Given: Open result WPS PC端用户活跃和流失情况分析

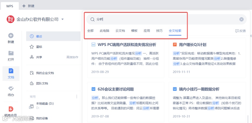Looking at the screenshot, I should [x=127, y=45].
